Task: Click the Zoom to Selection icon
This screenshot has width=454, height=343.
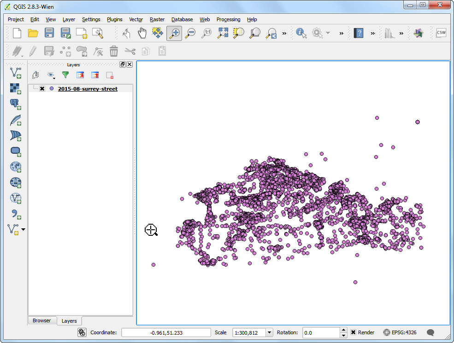Action: 239,33
